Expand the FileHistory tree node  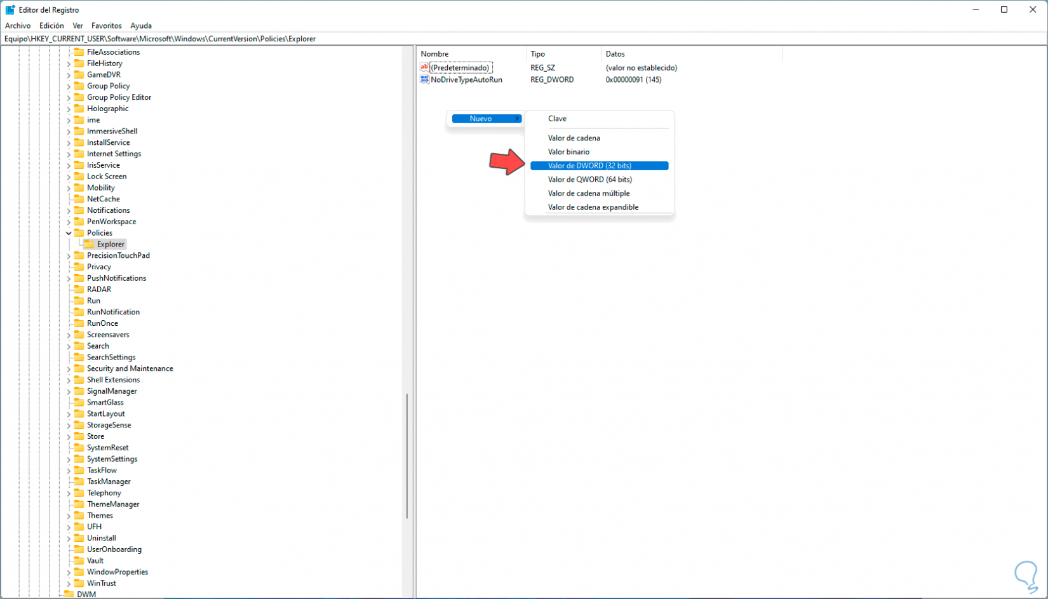(x=69, y=64)
